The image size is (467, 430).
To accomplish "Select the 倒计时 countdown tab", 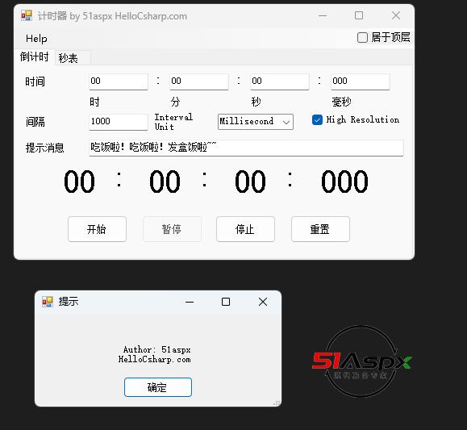I will tap(35, 56).
